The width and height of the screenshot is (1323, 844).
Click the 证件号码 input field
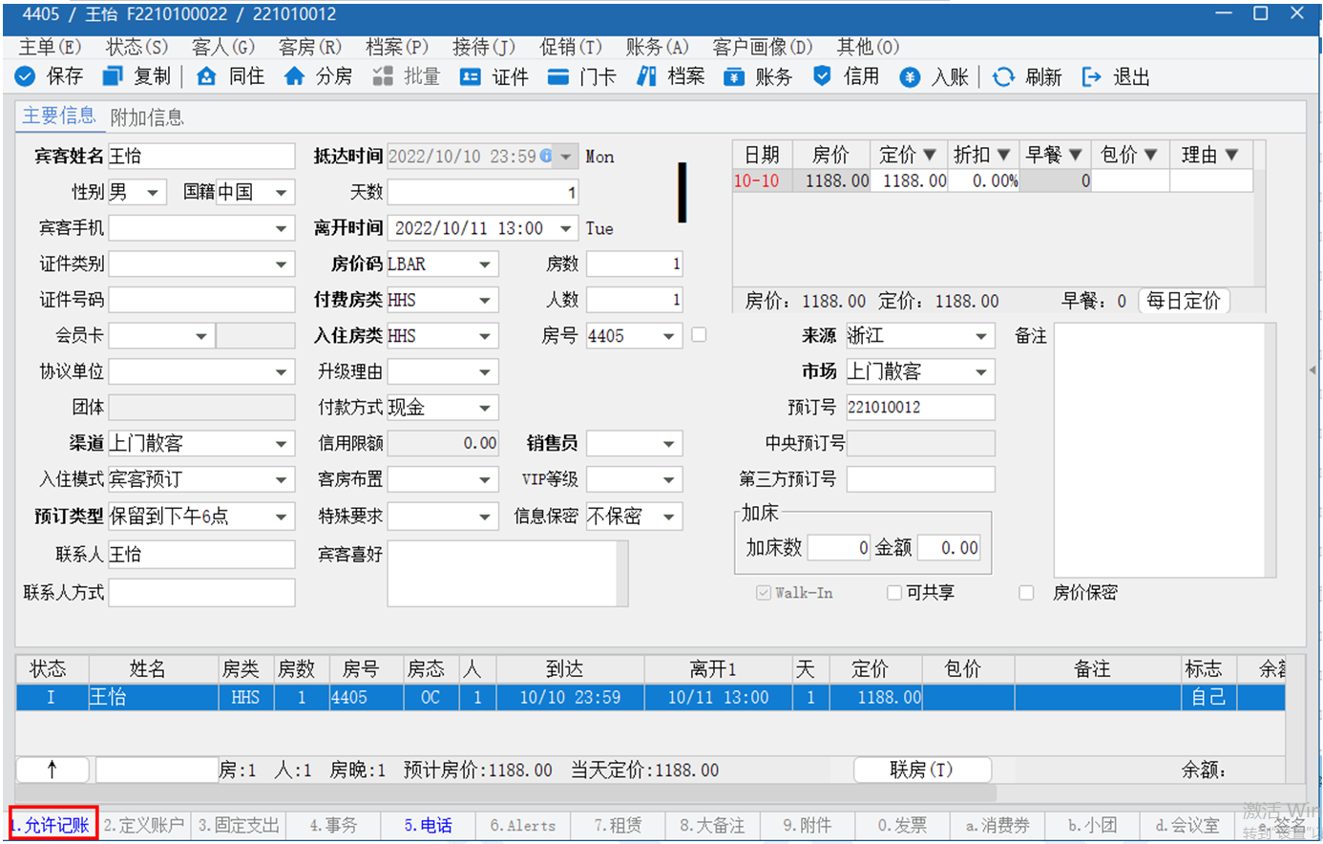201,300
